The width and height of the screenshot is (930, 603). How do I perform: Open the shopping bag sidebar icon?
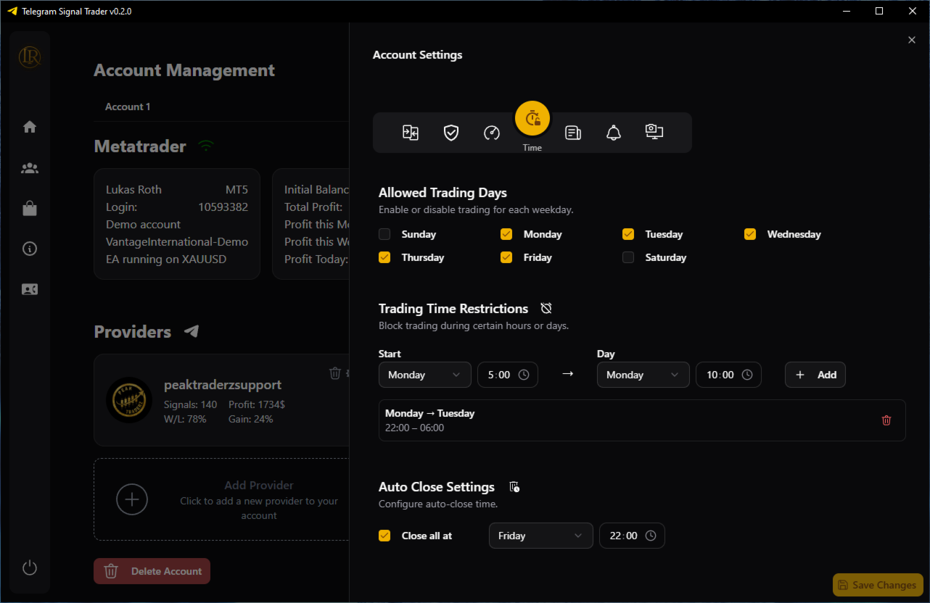[x=30, y=209]
